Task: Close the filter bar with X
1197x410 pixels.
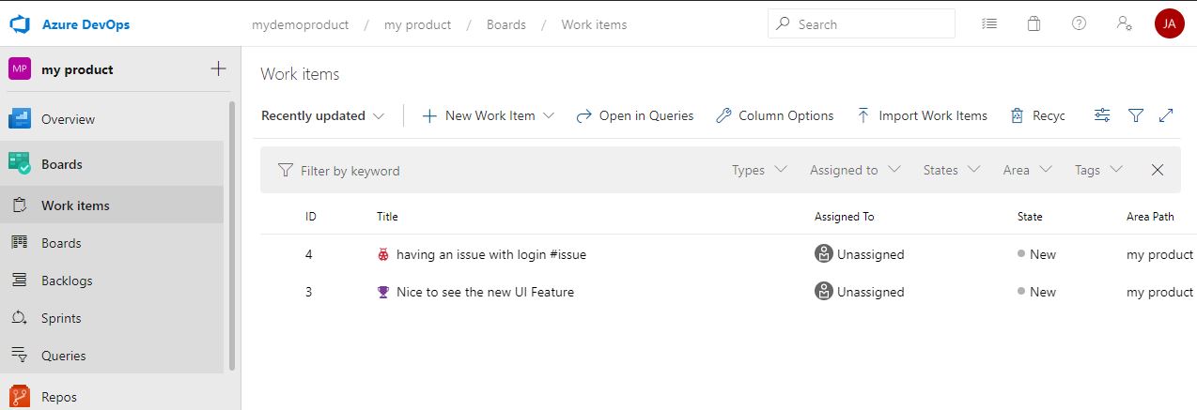Action: pos(1158,170)
